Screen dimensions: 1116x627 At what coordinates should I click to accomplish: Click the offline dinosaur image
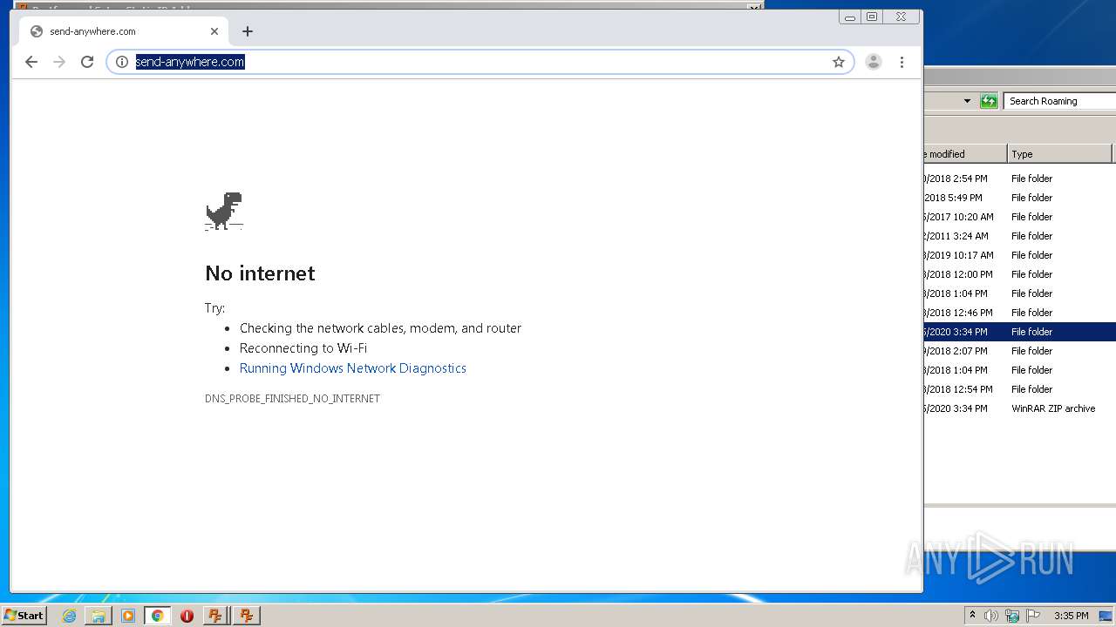click(224, 211)
